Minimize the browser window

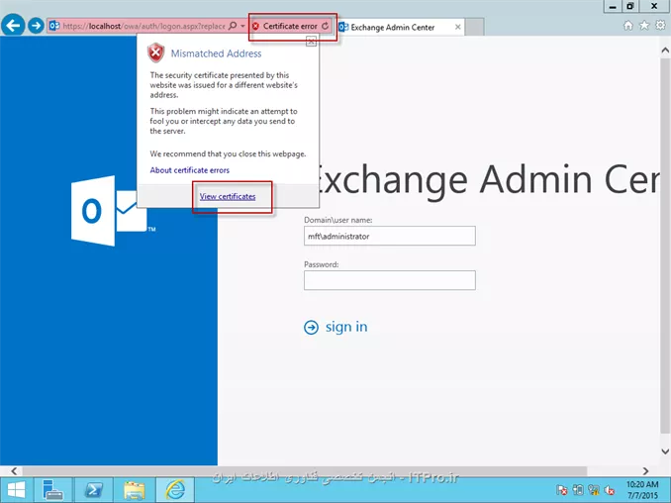tap(613, 6)
